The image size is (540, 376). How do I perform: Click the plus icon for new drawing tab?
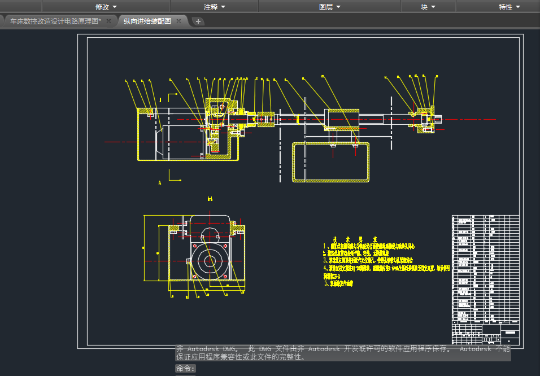[x=198, y=21]
